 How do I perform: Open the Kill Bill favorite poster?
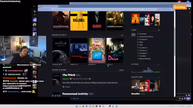pyautogui.click(x=79, y=21)
